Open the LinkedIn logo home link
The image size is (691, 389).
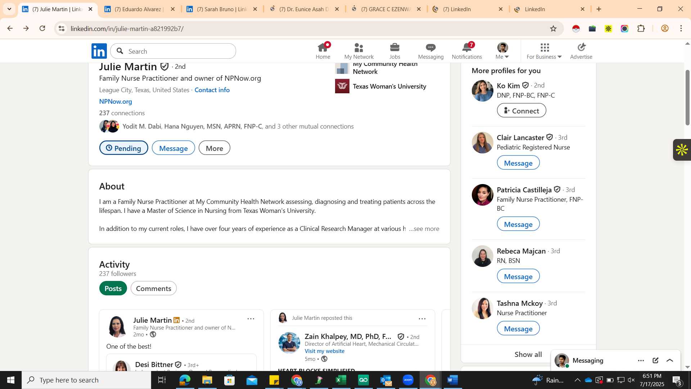(99, 51)
